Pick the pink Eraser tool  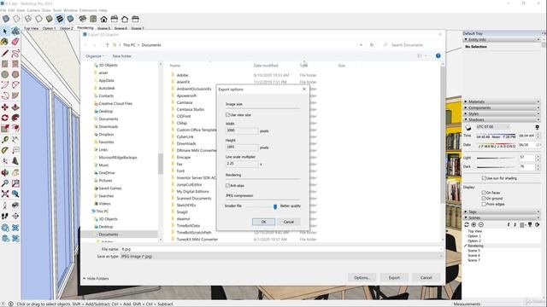click(15, 42)
